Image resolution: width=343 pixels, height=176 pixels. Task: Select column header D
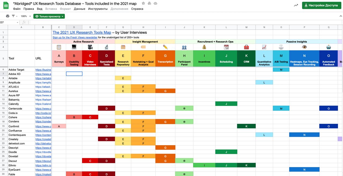click(74, 27)
